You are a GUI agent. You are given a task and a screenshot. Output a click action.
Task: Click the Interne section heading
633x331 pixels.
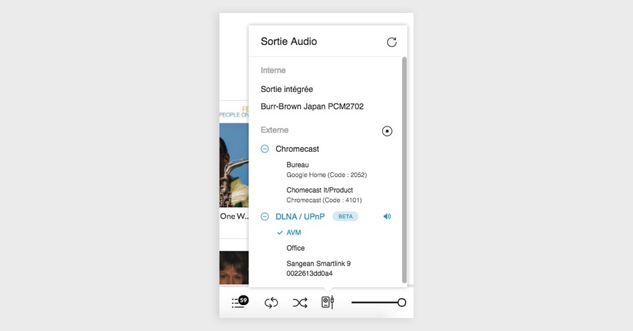[273, 70]
